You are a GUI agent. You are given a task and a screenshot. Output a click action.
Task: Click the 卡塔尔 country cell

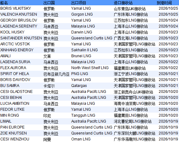click(x=49, y=86)
